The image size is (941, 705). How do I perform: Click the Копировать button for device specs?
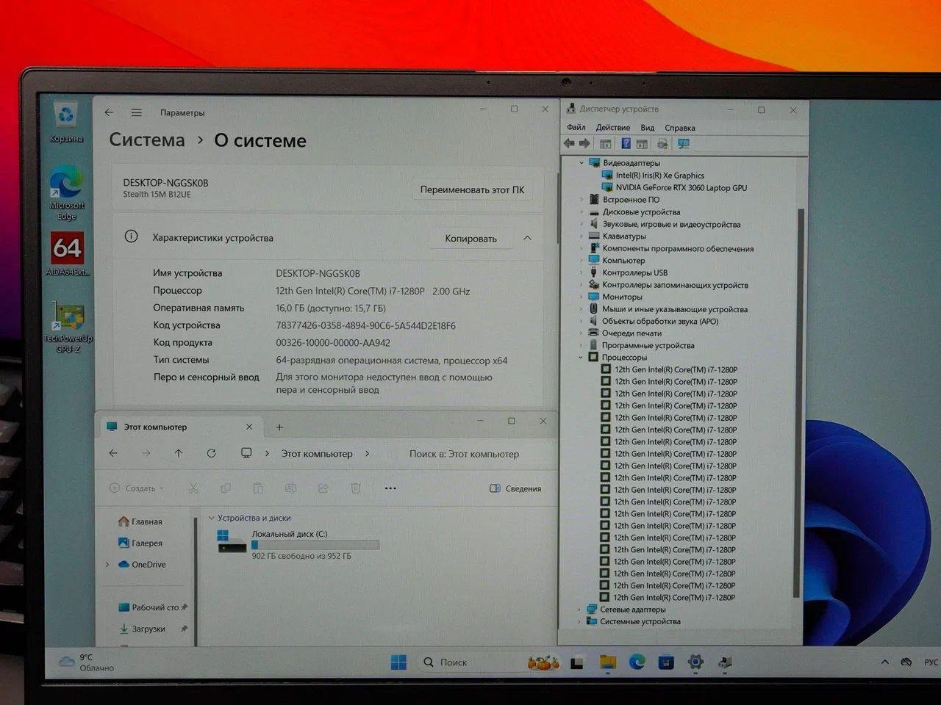pyautogui.click(x=470, y=239)
